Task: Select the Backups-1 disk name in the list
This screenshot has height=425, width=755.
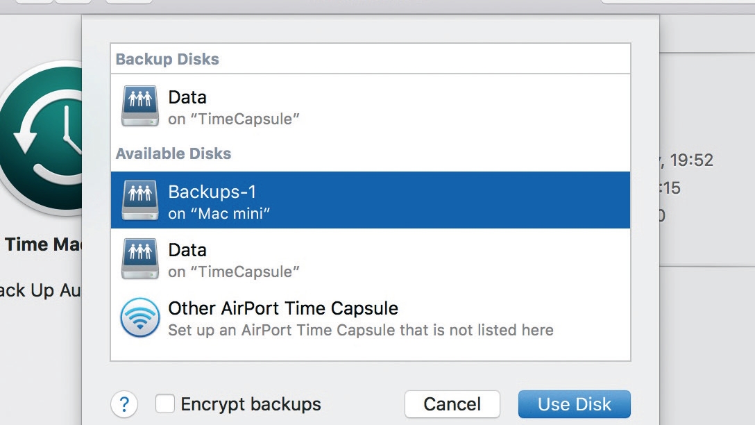Action: point(212,192)
